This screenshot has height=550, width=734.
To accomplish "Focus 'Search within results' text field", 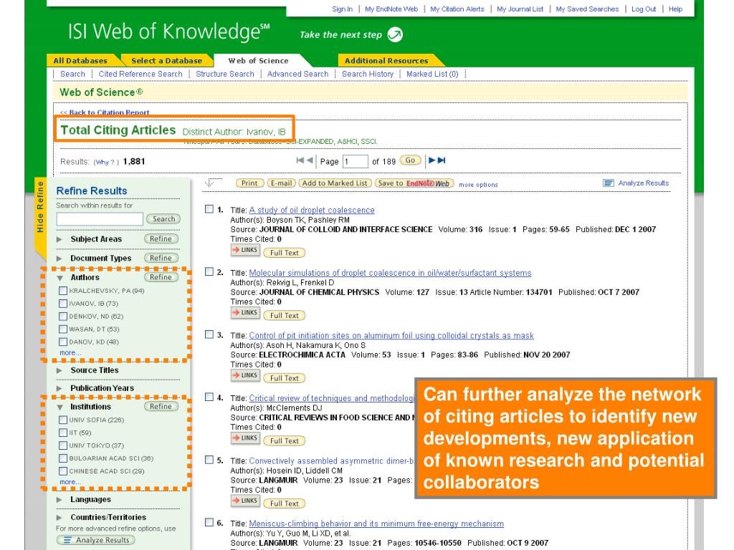I will pyautogui.click(x=100, y=219).
